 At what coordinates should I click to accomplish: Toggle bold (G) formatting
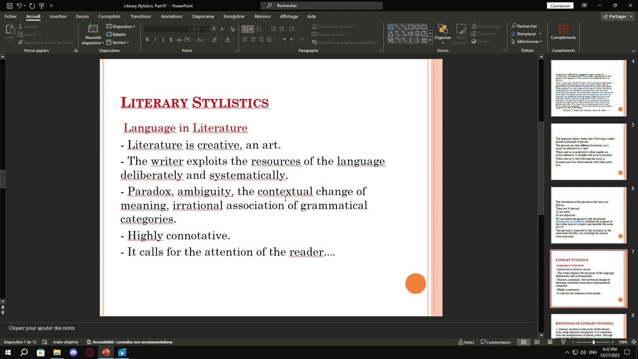147,39
